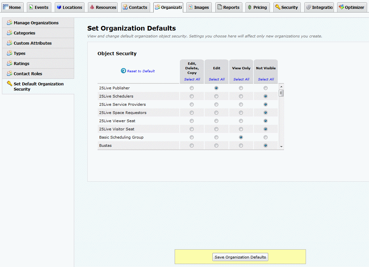This screenshot has height=267, width=369.
Task: Click the Basic Scheduling Group label
Action: (x=121, y=137)
